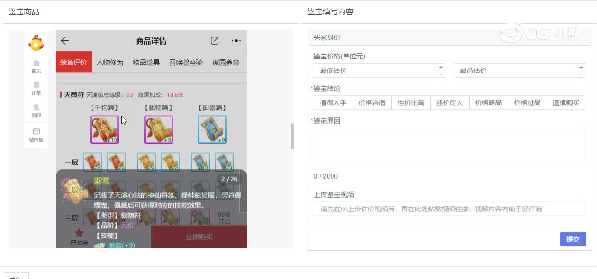Image resolution: width=597 pixels, height=279 pixels.
Task: Switch to 装备评价 tab
Action: coord(73,62)
